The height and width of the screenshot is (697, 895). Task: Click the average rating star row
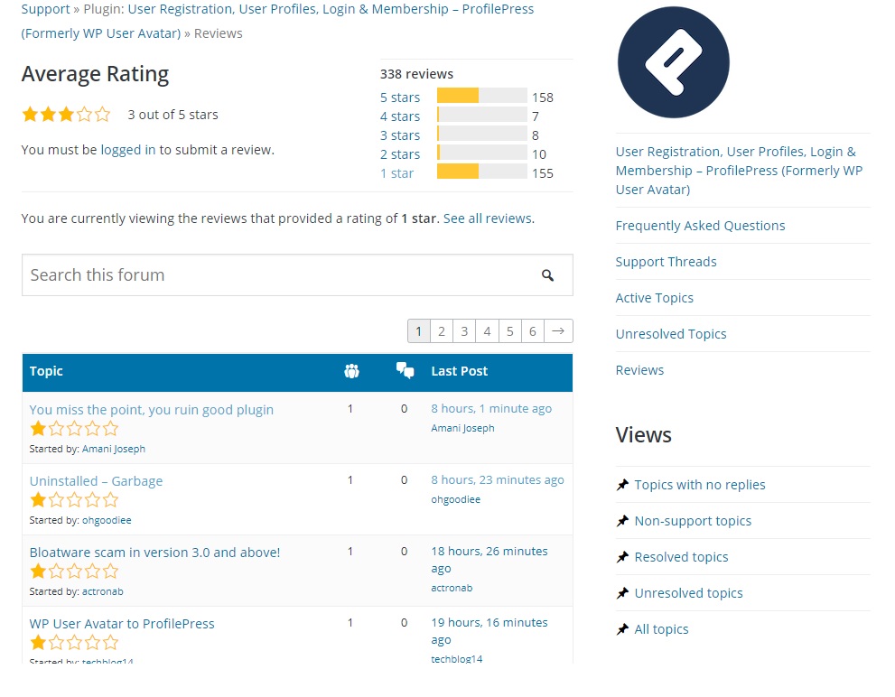tap(66, 114)
